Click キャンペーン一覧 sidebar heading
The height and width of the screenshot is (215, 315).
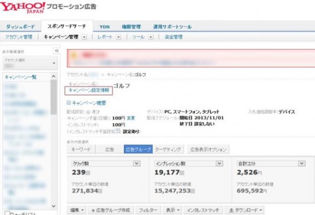(x=20, y=77)
